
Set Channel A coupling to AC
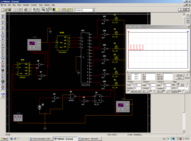coord(144,91)
